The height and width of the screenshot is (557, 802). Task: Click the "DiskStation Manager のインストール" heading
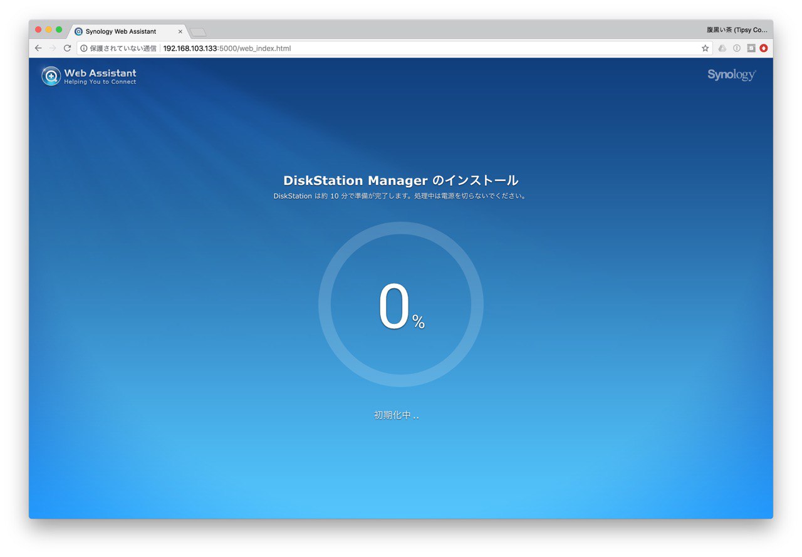click(x=401, y=180)
